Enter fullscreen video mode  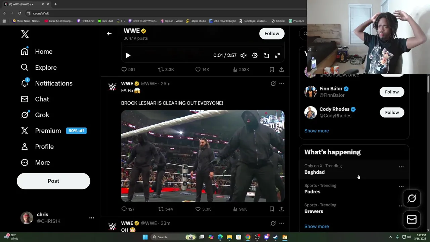coord(277,55)
